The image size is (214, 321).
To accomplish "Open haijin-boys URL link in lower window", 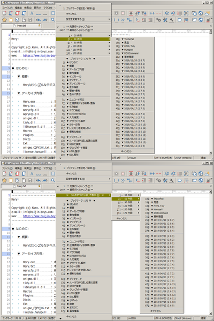I will click(x=39, y=216).
